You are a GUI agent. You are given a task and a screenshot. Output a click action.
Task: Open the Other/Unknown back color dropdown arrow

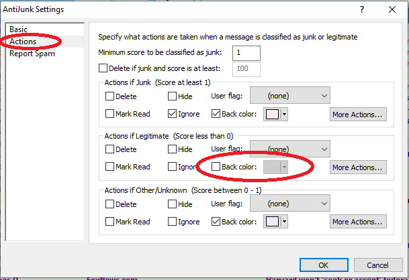284,222
